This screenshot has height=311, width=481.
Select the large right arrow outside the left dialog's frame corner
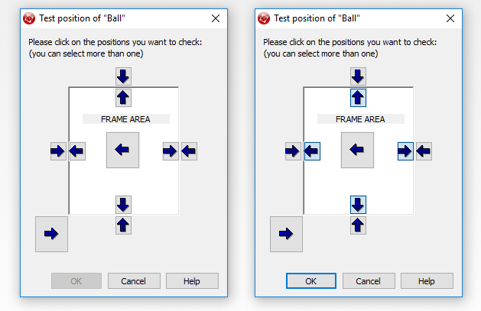pyautogui.click(x=51, y=234)
